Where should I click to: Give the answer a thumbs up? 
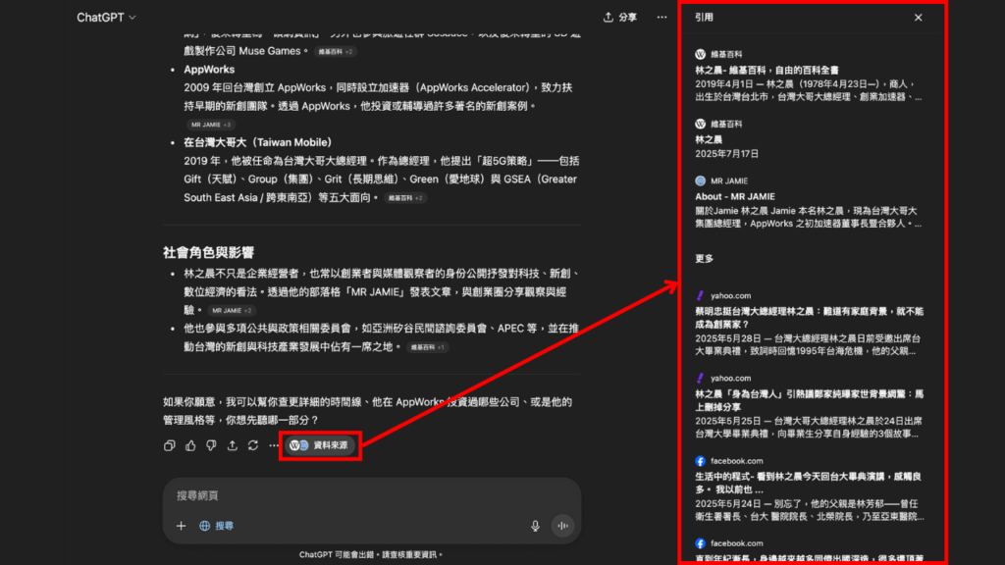point(190,445)
